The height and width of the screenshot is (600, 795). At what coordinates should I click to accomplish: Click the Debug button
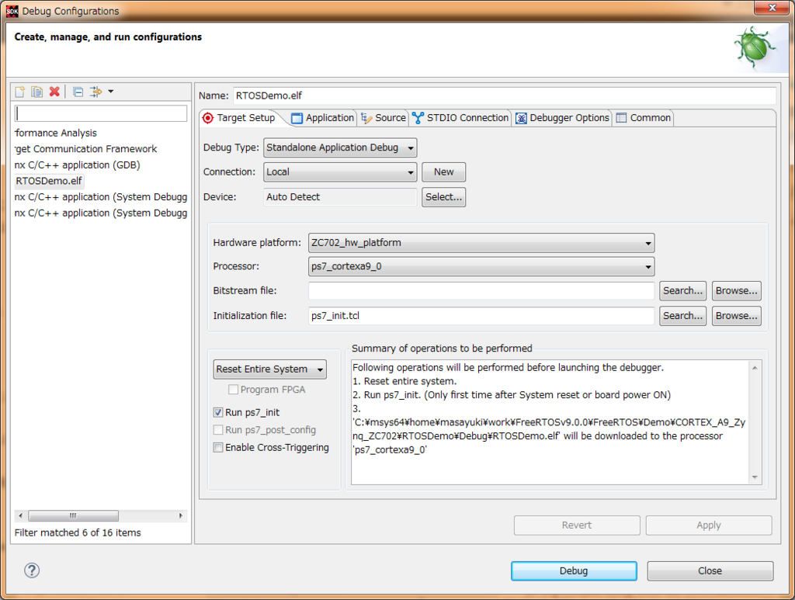(x=574, y=571)
